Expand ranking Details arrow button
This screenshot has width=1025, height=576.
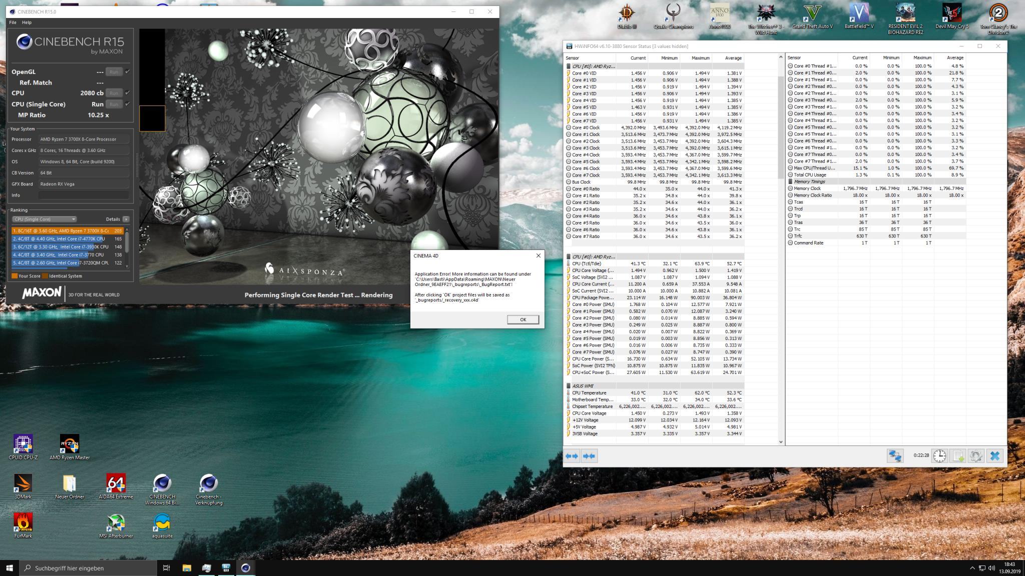click(x=126, y=219)
